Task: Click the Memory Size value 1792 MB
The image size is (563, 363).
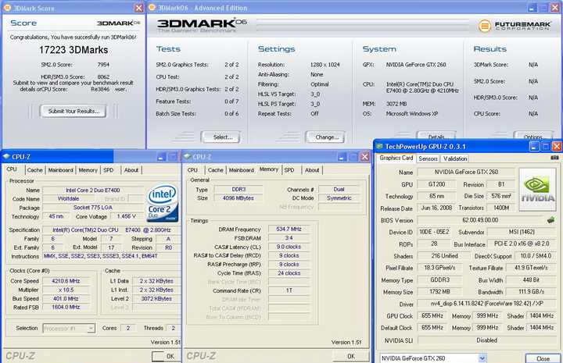Action: pyautogui.click(x=439, y=292)
